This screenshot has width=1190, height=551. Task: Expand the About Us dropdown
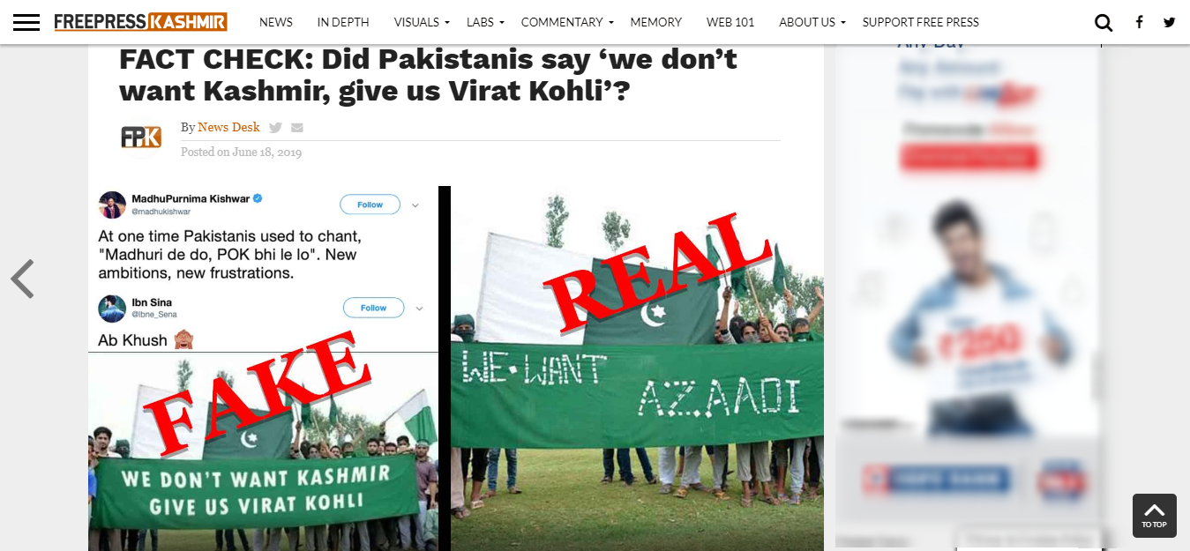(812, 22)
